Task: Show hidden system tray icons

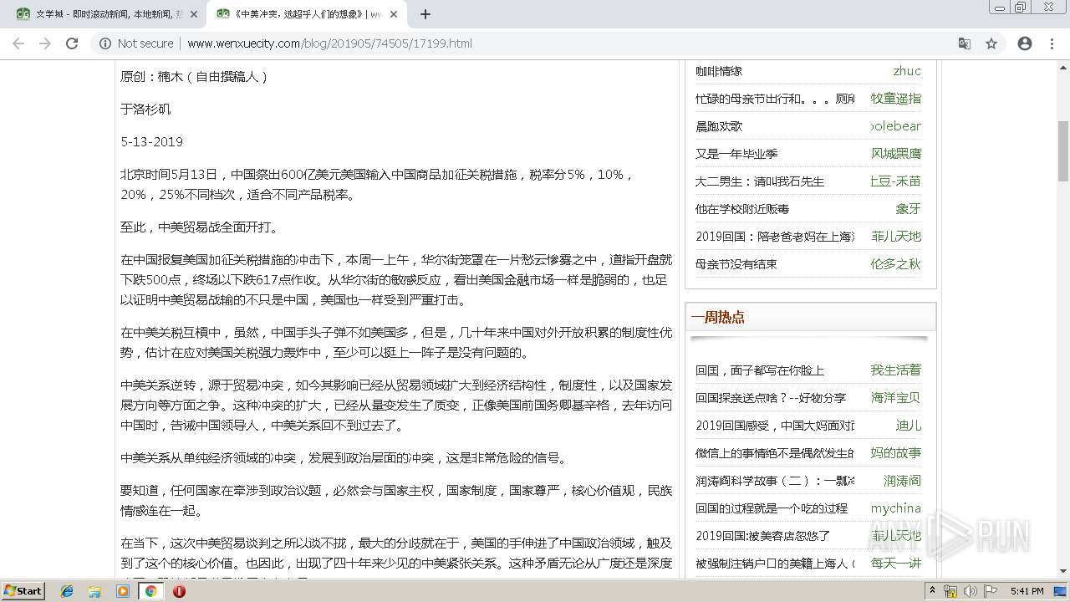Action: point(933,591)
